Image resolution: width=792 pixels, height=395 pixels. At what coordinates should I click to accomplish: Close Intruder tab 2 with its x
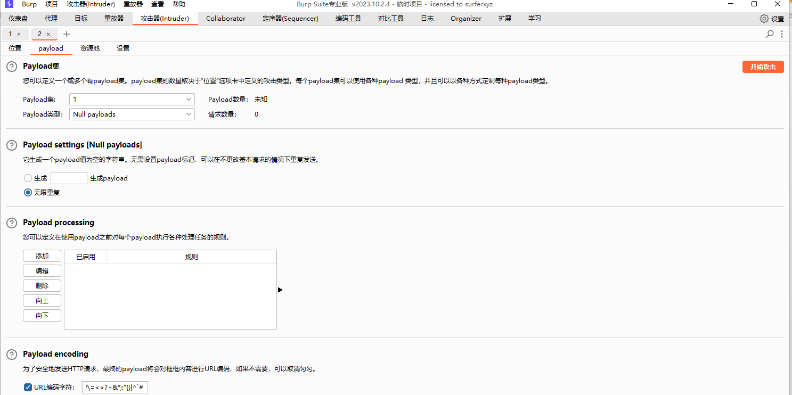(x=48, y=34)
